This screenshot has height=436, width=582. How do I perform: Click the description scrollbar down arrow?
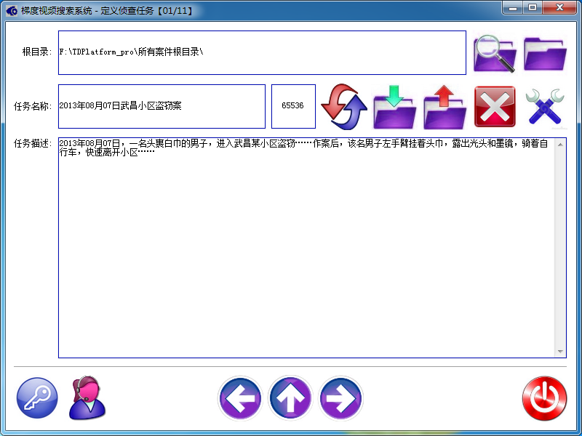click(x=560, y=352)
